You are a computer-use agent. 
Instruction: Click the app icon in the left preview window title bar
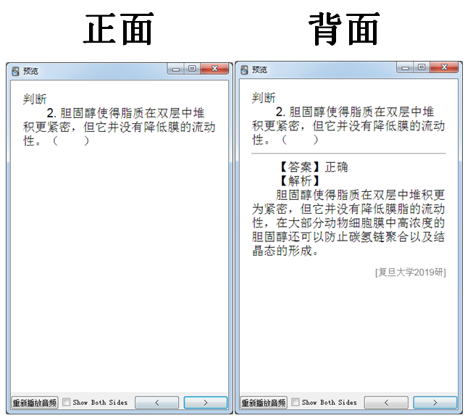pos(15,71)
